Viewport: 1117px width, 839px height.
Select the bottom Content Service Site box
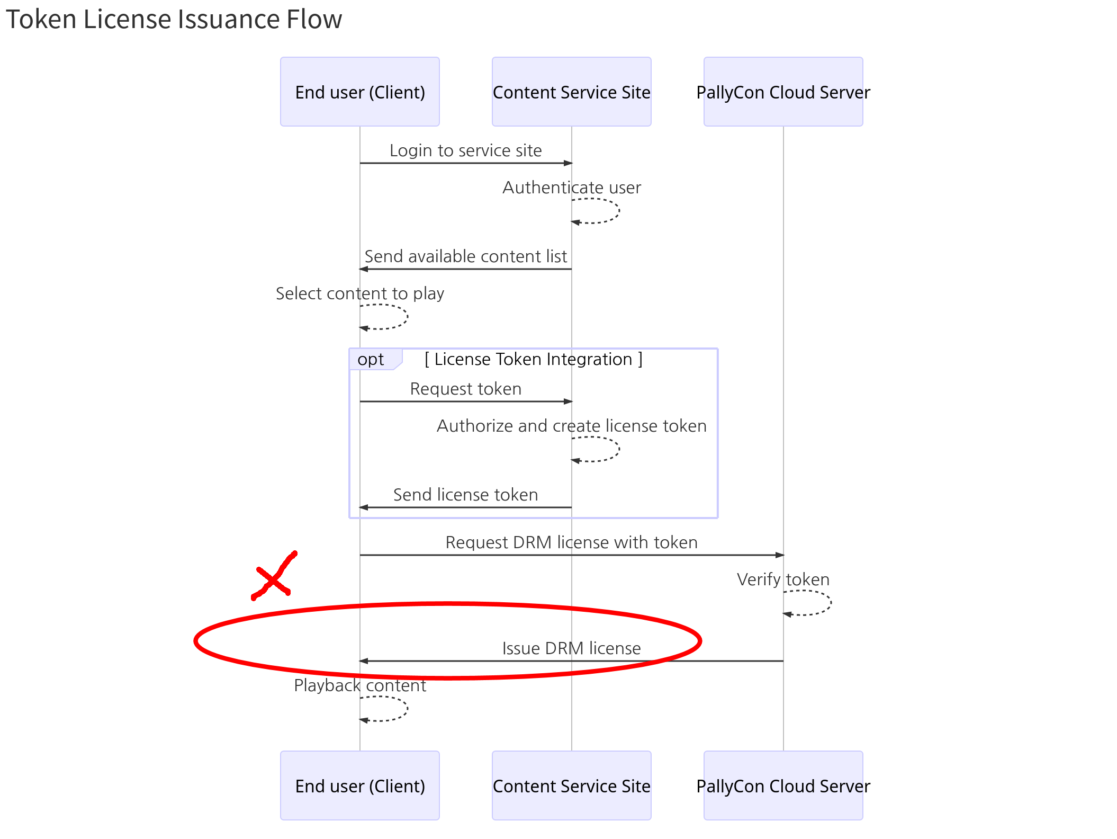tap(571, 786)
